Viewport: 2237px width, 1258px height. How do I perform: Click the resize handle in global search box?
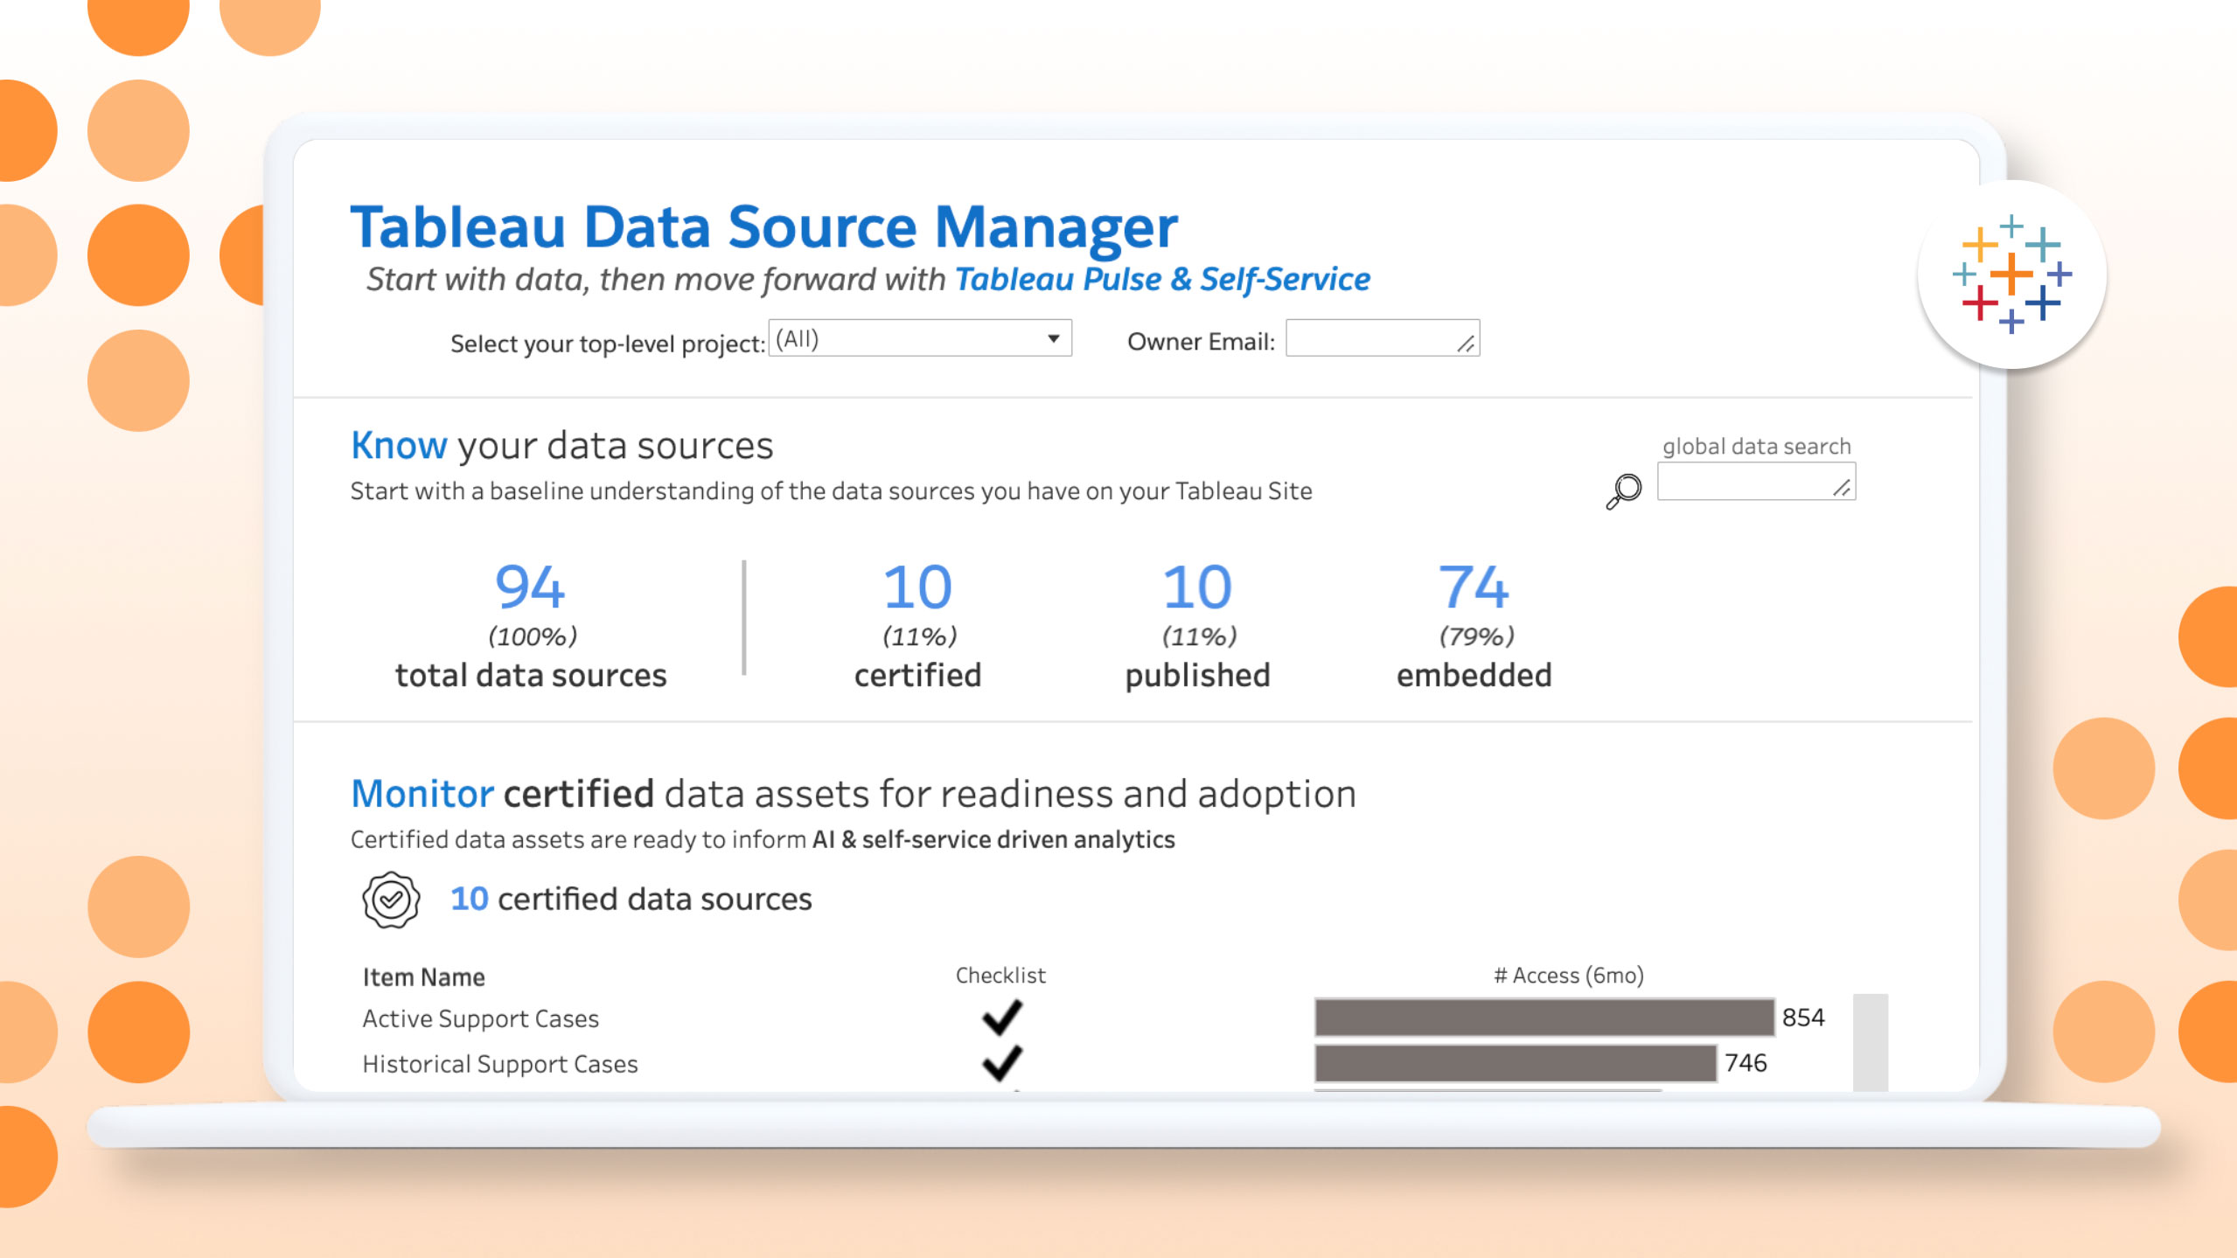(1842, 489)
